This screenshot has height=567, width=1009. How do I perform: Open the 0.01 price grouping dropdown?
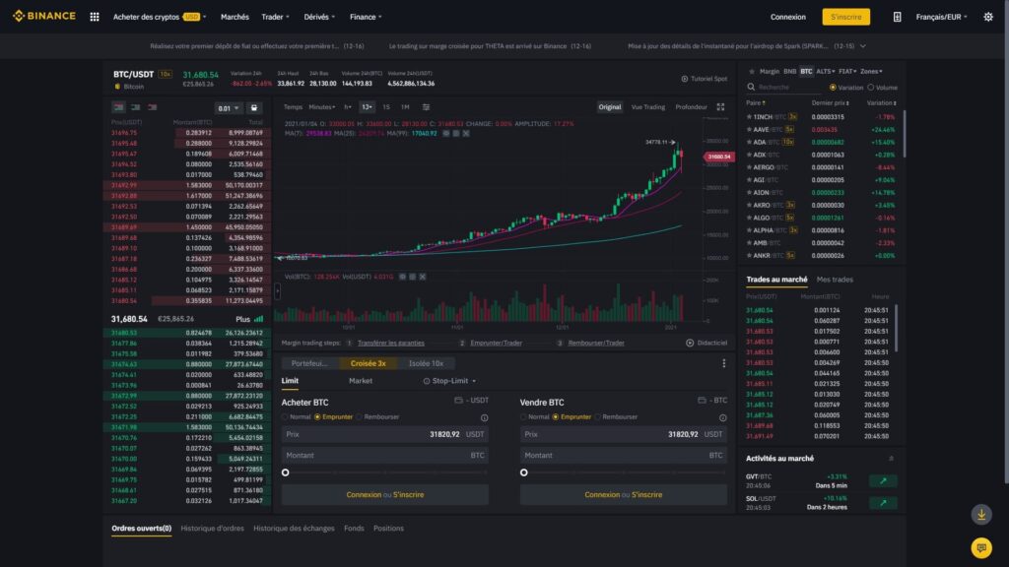click(x=228, y=108)
